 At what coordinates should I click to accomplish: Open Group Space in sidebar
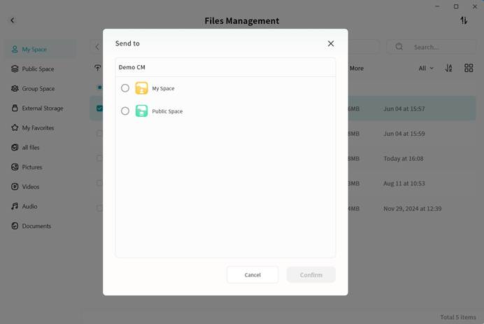(x=38, y=89)
